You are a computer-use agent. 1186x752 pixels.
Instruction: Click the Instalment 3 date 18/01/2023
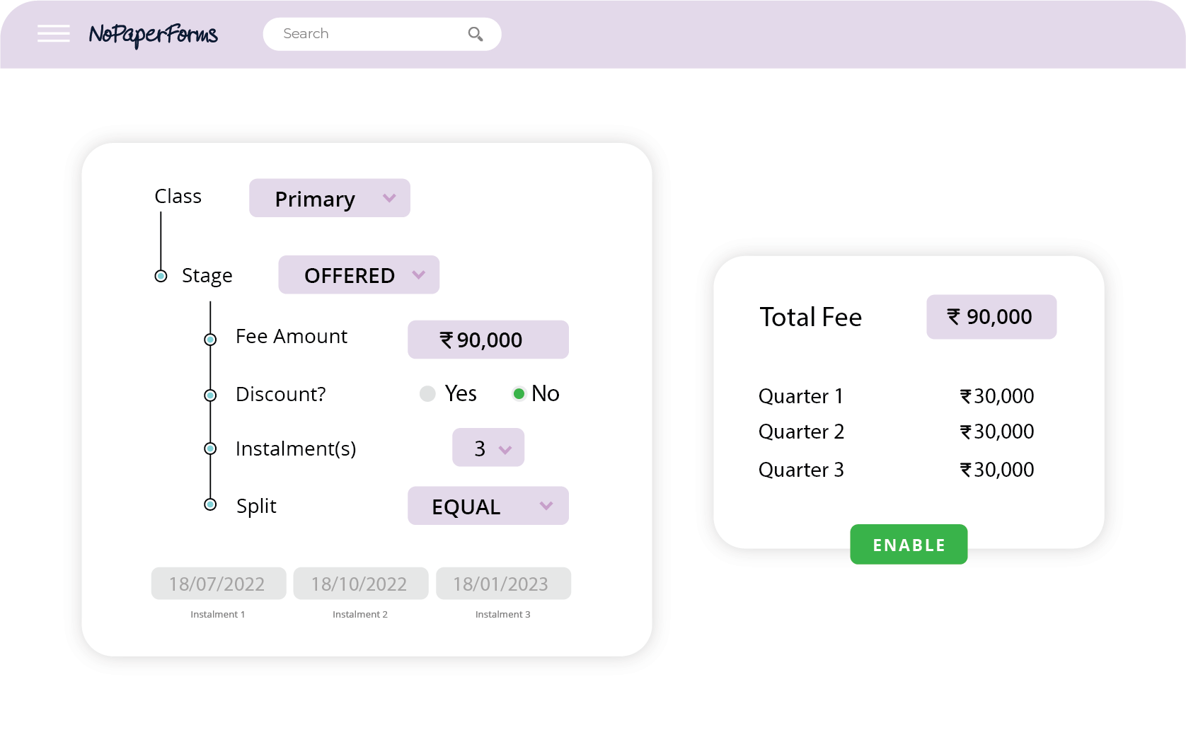(502, 584)
